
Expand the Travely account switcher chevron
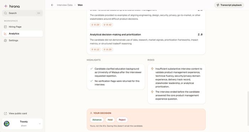pos(40,123)
